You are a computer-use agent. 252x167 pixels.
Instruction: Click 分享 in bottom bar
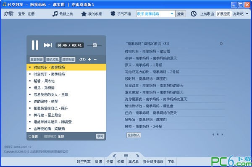tap(110, 162)
